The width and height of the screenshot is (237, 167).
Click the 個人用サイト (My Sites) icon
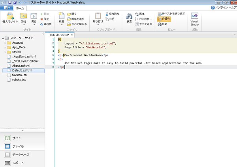11,17
